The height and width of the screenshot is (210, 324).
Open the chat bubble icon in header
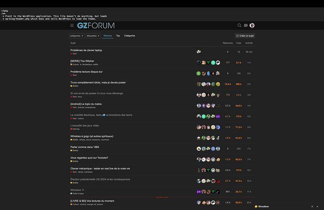(x=246, y=25)
